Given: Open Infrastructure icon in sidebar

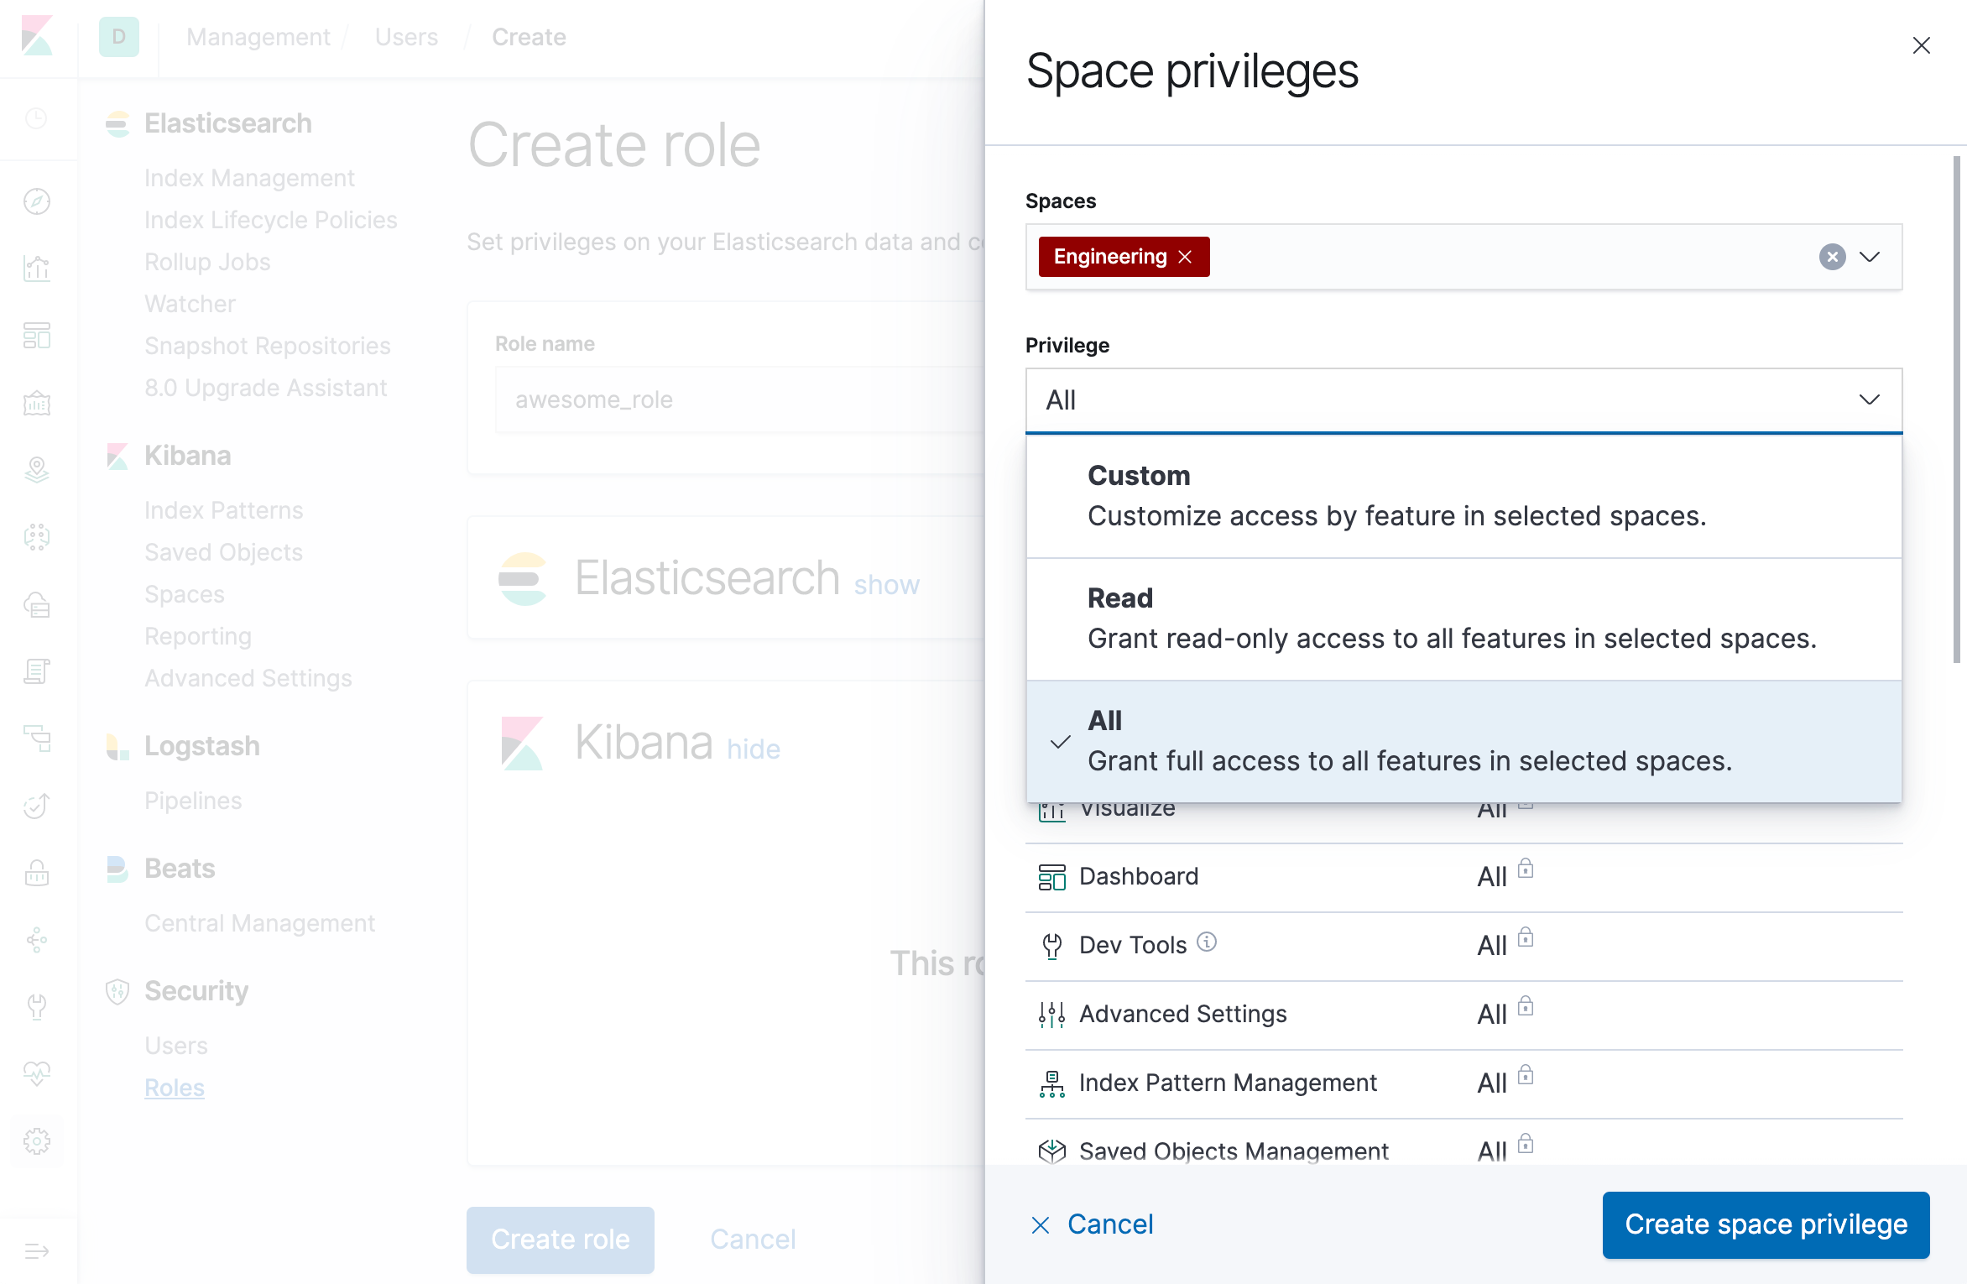Looking at the screenshot, I should (37, 604).
